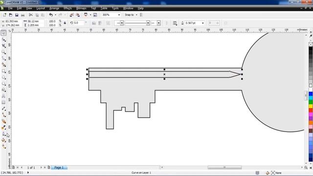
Task: Open the Outline tool flyout
Action: point(3,134)
